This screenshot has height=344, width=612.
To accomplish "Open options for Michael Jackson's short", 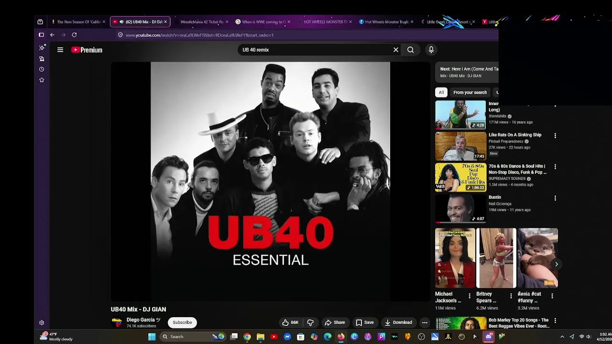I will coord(470,296).
